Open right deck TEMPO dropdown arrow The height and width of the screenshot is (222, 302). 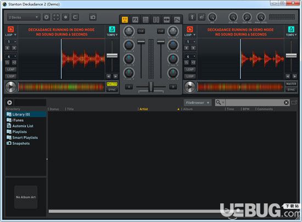[295, 35]
